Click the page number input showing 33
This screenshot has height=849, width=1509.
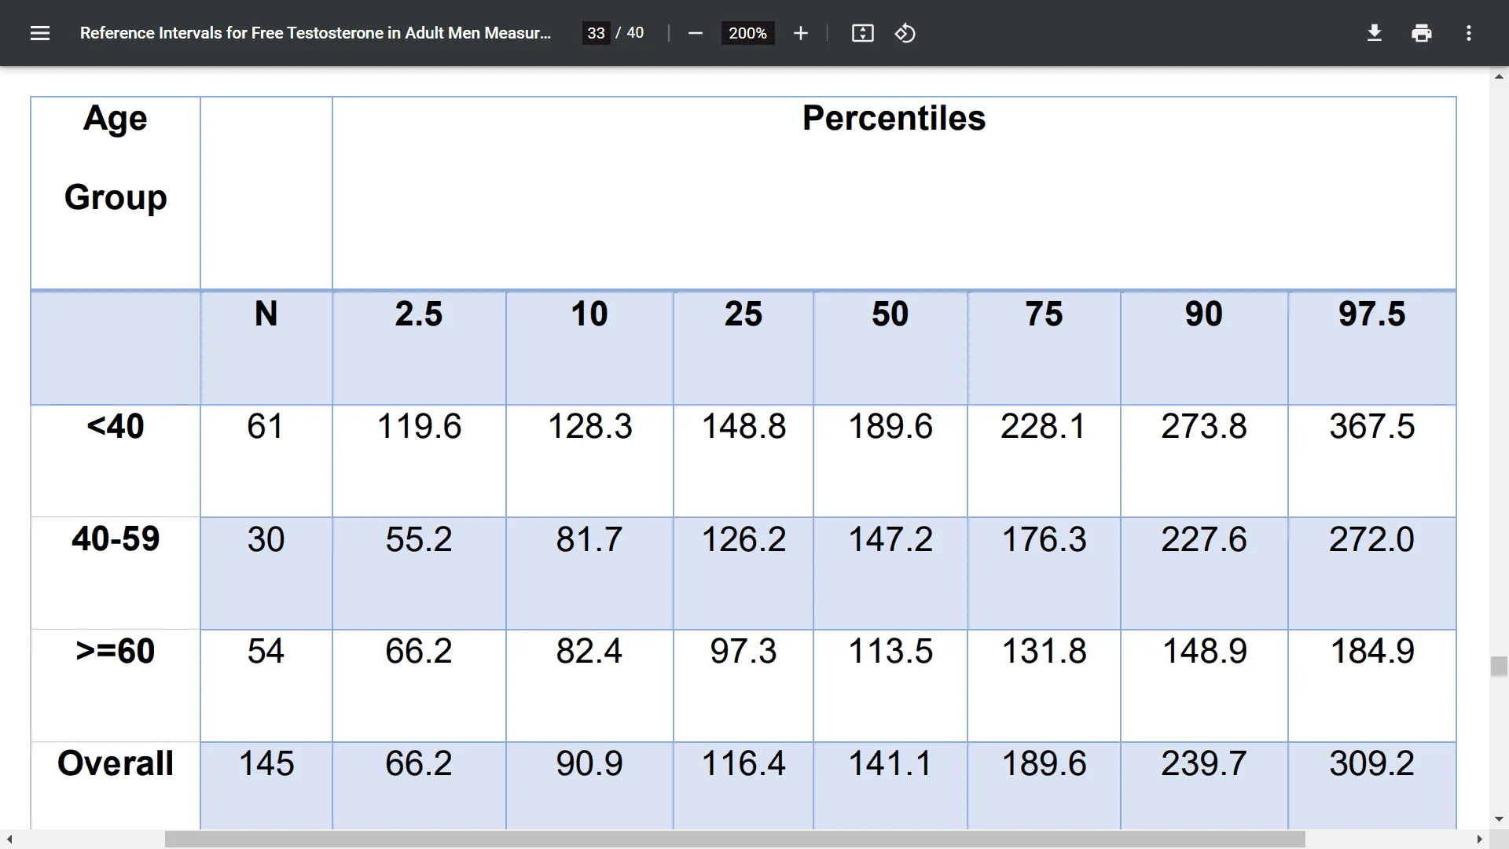(597, 33)
